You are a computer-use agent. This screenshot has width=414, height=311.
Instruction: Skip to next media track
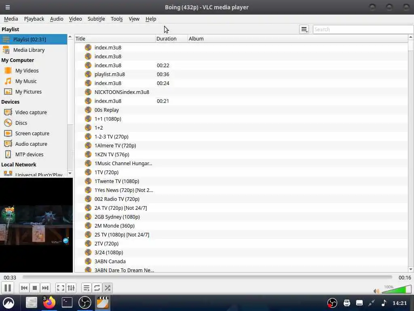pyautogui.click(x=45, y=288)
